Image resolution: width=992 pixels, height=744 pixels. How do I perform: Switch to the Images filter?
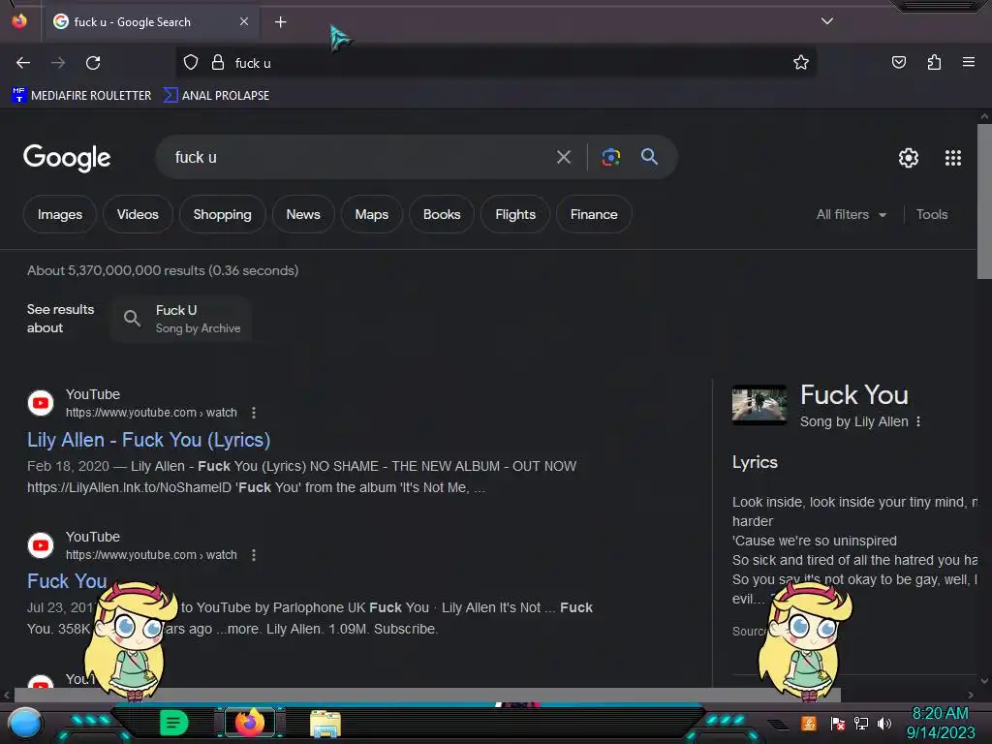coord(60,214)
